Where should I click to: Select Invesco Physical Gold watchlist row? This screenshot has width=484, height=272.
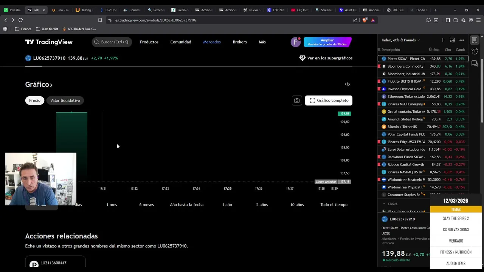(423, 89)
